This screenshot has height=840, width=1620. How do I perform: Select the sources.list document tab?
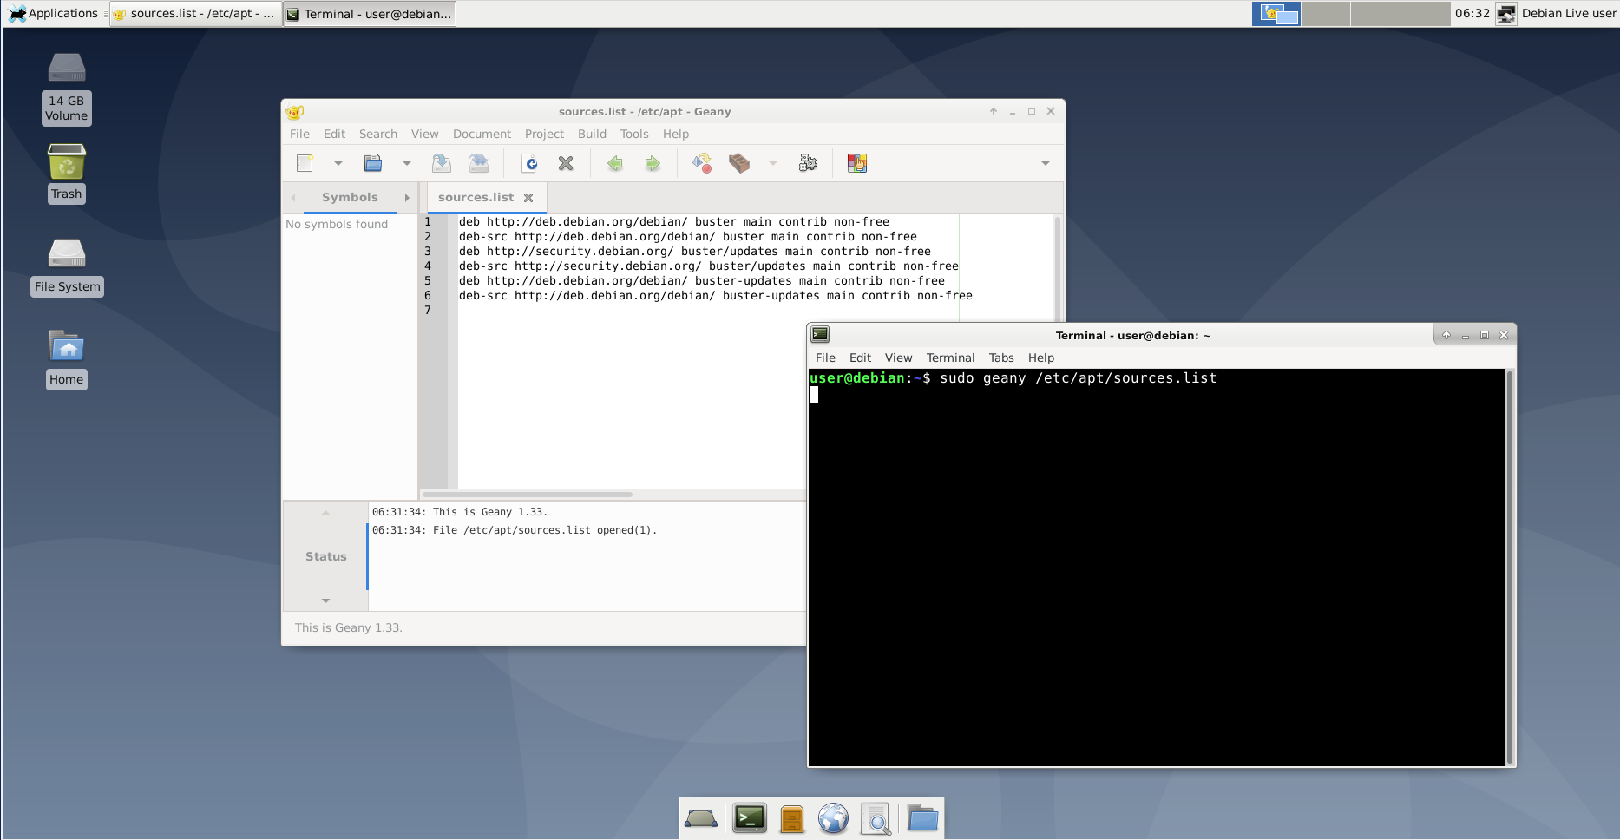476,198
